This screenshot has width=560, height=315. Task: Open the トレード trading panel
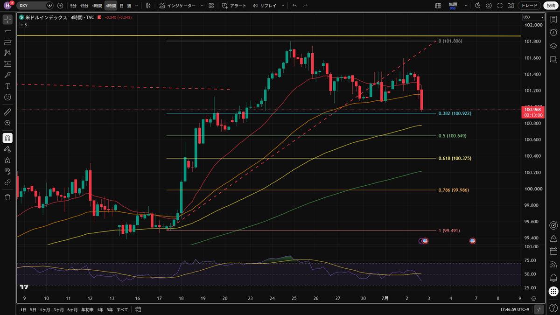529,6
